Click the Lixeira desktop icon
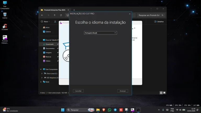This screenshot has height=113, width=201. [x=5, y=16]
